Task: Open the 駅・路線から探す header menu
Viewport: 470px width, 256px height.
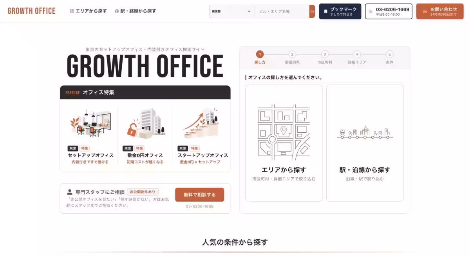Action: point(135,11)
